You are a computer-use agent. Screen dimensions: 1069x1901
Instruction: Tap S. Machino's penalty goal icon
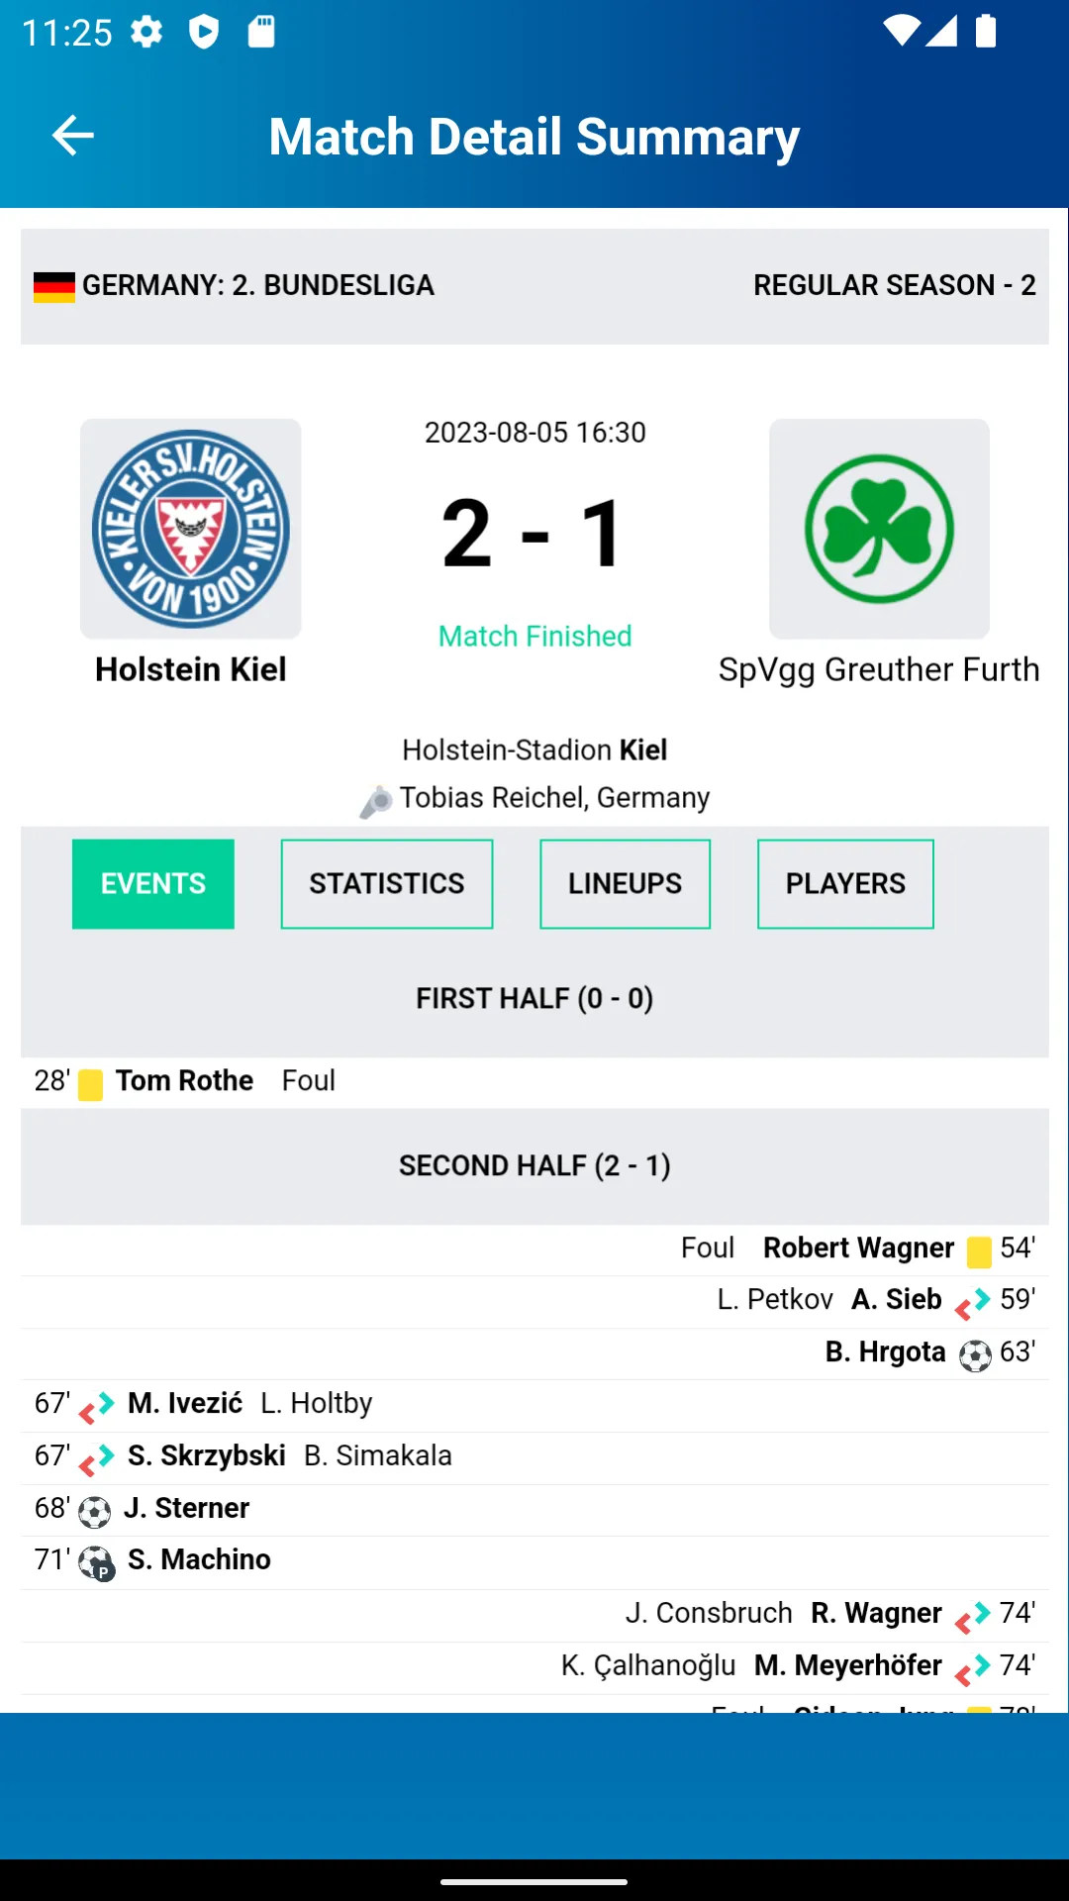[97, 1563]
